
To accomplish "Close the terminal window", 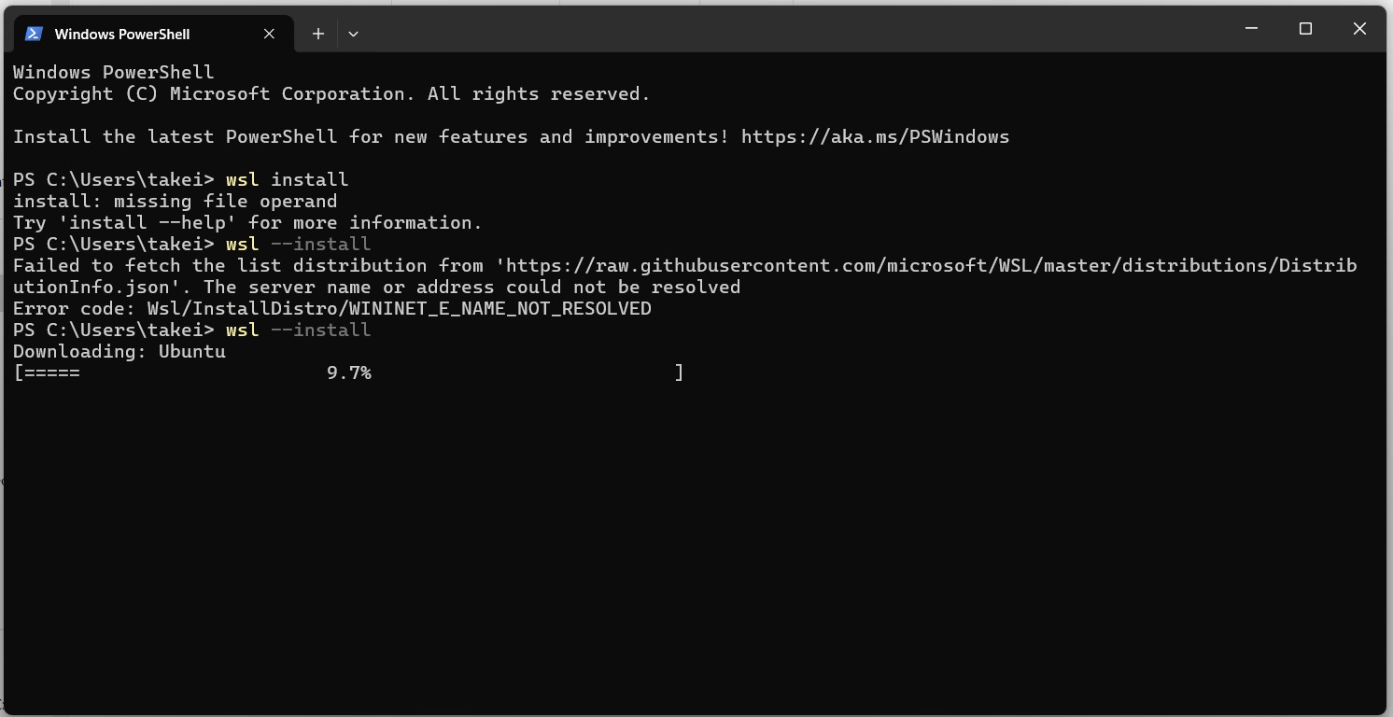I will coord(1359,29).
